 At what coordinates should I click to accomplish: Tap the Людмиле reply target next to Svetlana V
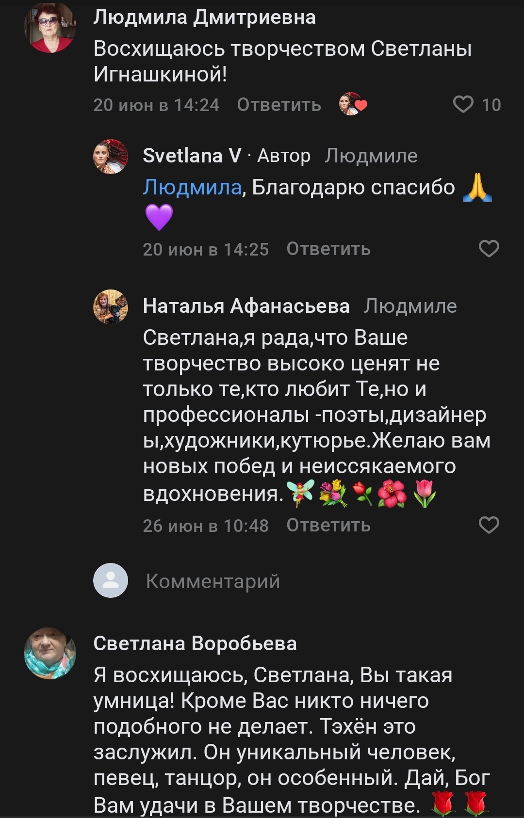tap(371, 156)
